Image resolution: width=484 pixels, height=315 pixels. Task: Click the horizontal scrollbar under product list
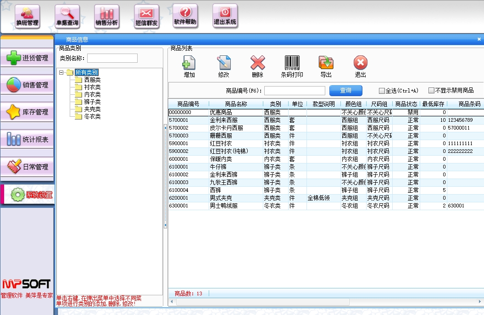tap(321, 302)
